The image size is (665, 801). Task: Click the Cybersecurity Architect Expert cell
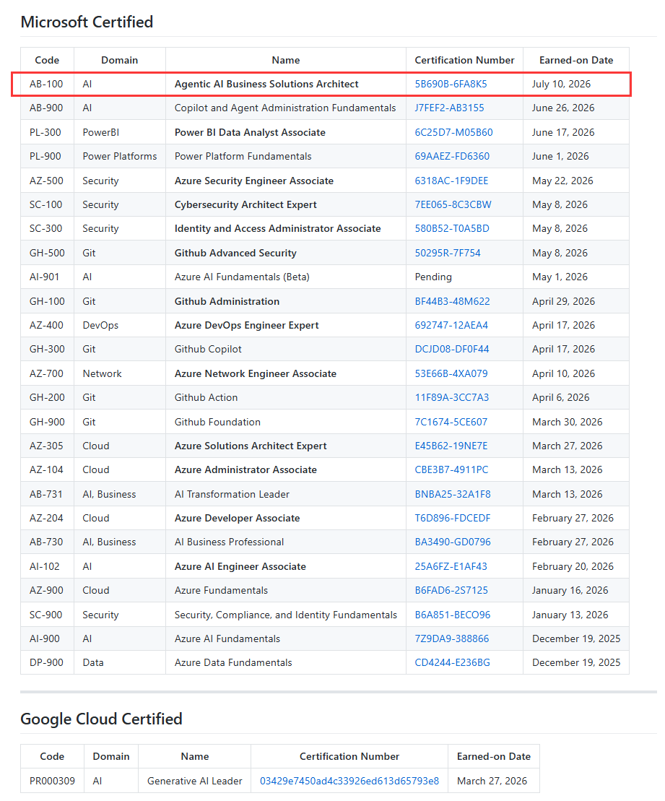(x=285, y=204)
